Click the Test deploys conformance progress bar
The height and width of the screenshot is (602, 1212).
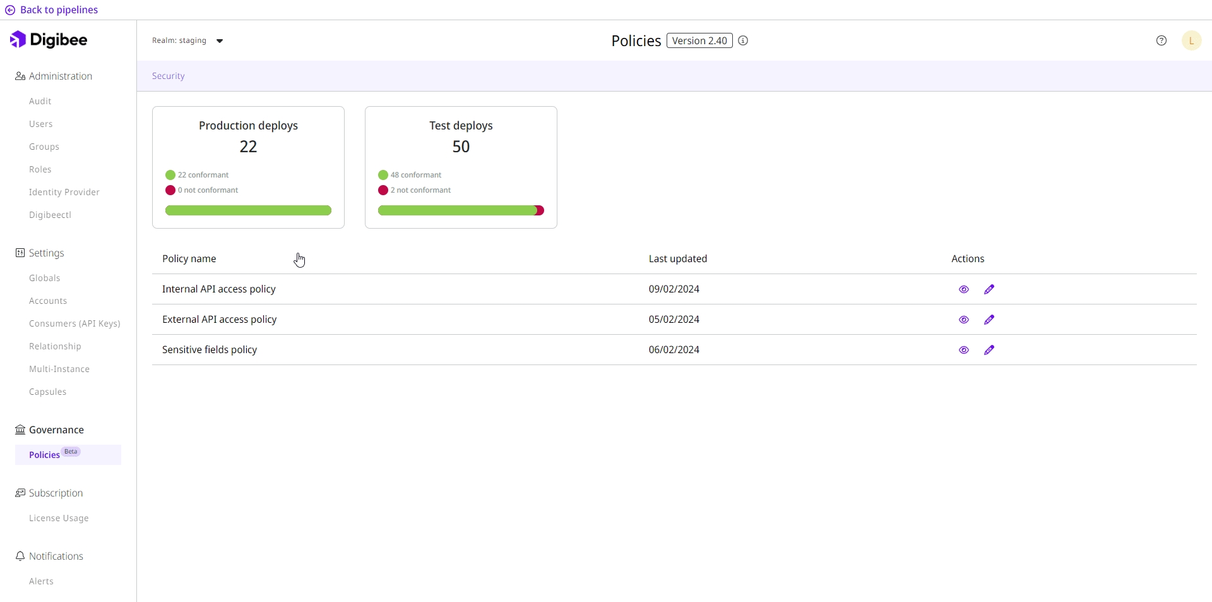pos(461,210)
